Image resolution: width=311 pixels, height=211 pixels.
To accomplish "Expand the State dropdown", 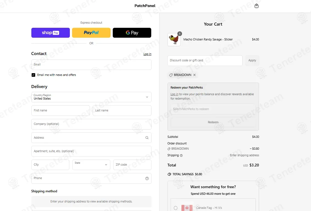I will (x=91, y=165).
